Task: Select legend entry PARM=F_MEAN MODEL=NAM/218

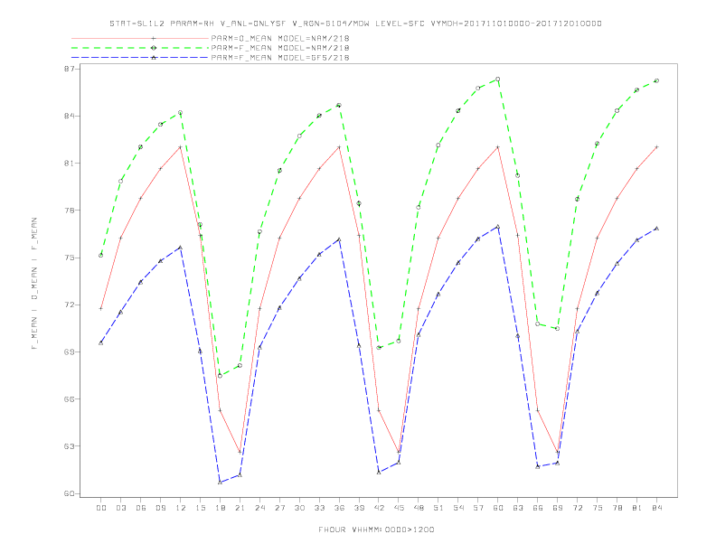Action: pyautogui.click(x=280, y=48)
